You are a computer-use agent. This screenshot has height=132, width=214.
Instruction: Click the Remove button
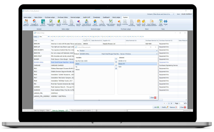tap(173, 107)
